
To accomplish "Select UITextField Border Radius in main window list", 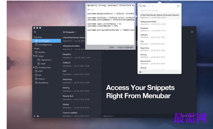I will pyautogui.click(x=73, y=39).
